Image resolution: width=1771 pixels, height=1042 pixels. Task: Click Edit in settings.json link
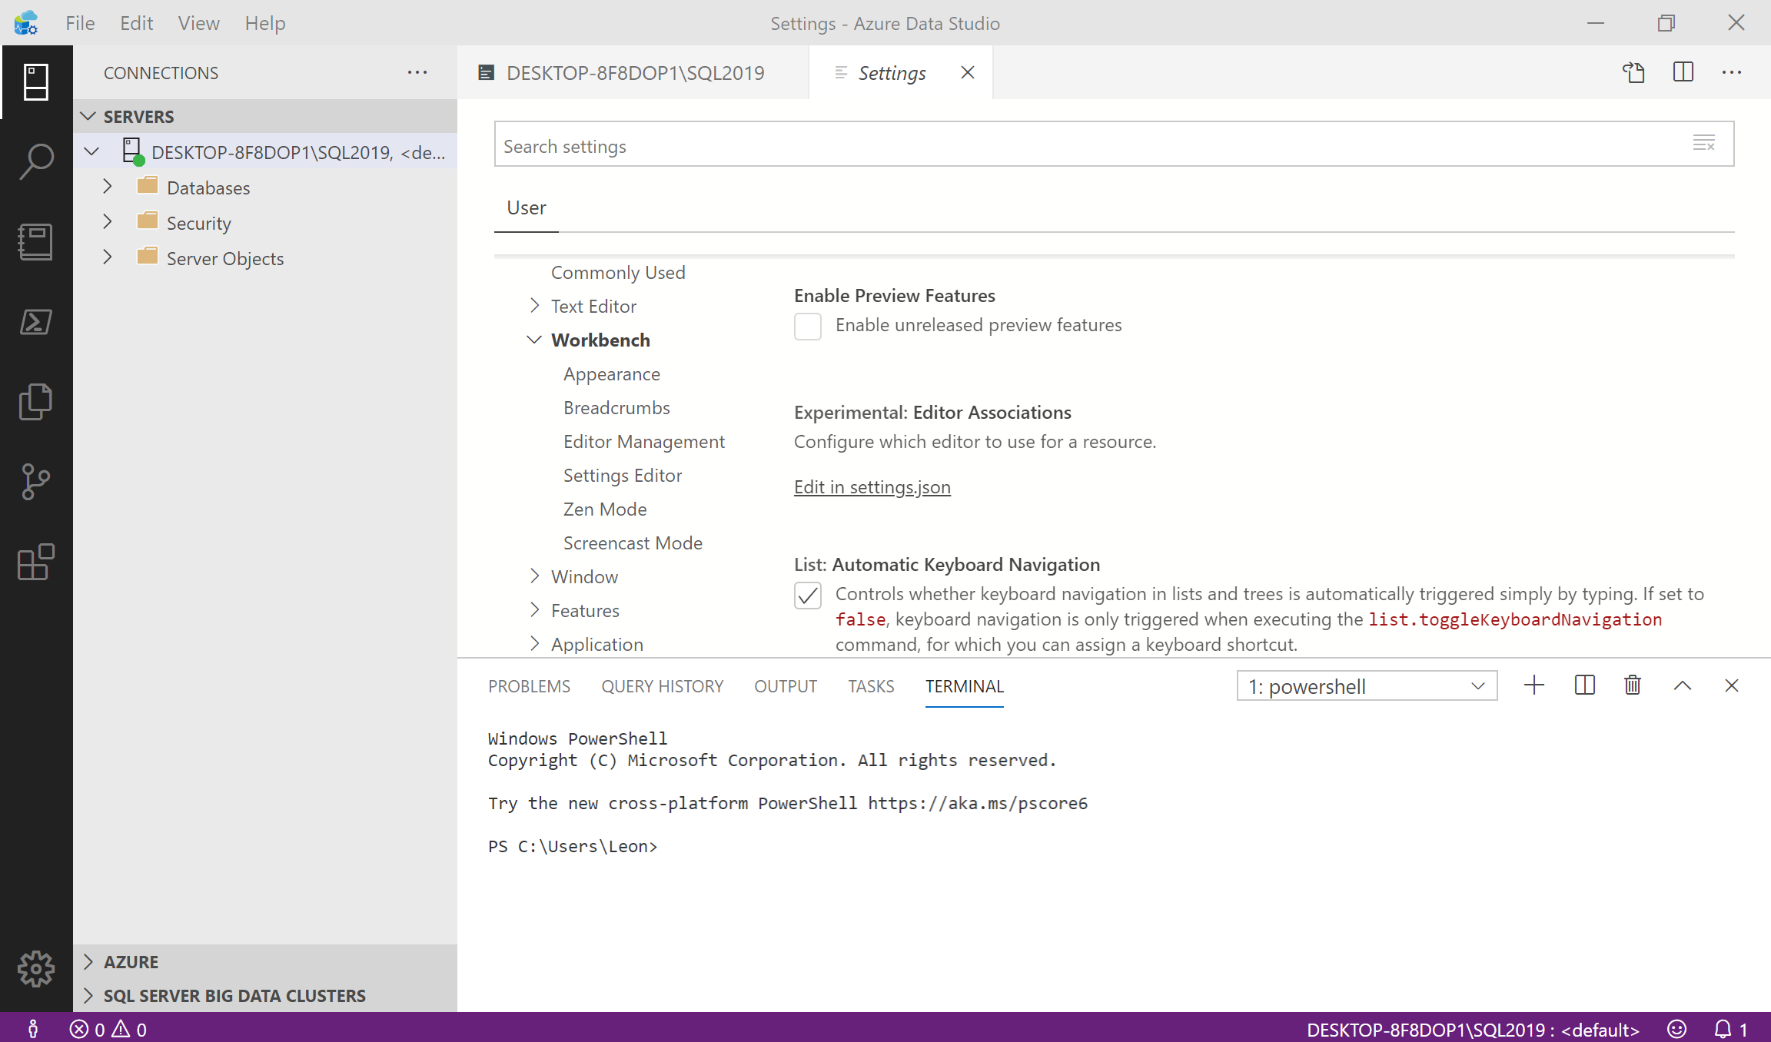872,487
